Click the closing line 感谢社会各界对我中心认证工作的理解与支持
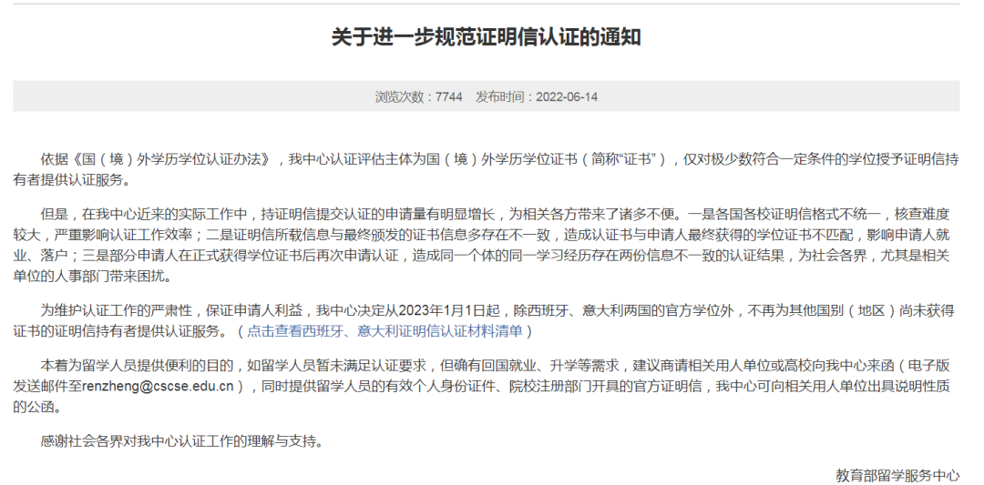This screenshot has width=984, height=485. 182,442
